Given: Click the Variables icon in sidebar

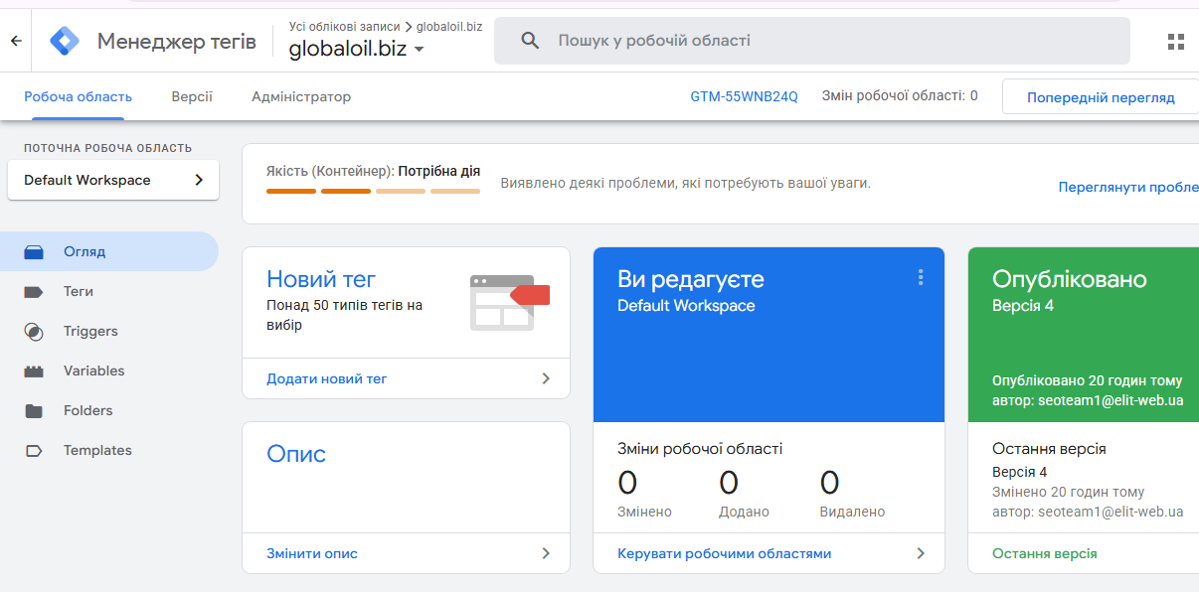Looking at the screenshot, I should pos(34,371).
